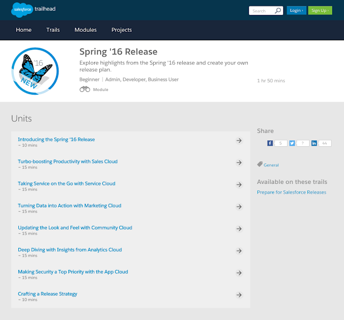Open Updating the Look and Feel with Community Cloud
This screenshot has width=344, height=320.
click(x=75, y=228)
